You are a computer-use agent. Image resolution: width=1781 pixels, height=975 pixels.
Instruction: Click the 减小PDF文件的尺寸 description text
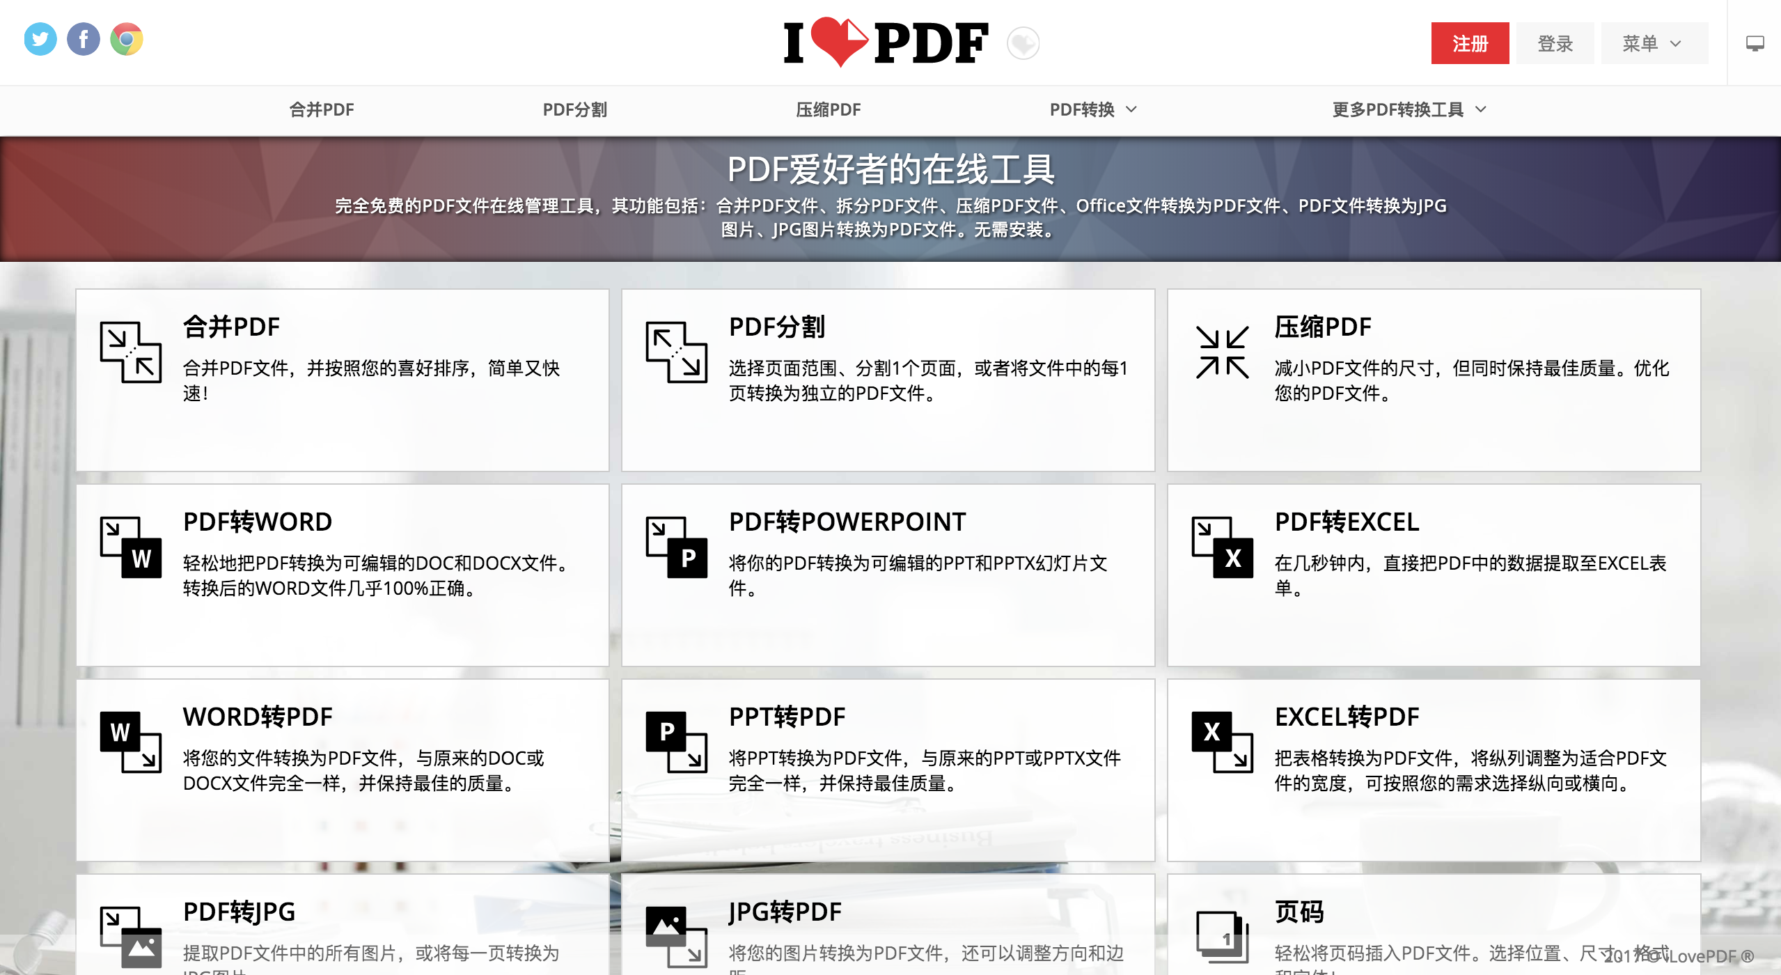coord(1472,380)
